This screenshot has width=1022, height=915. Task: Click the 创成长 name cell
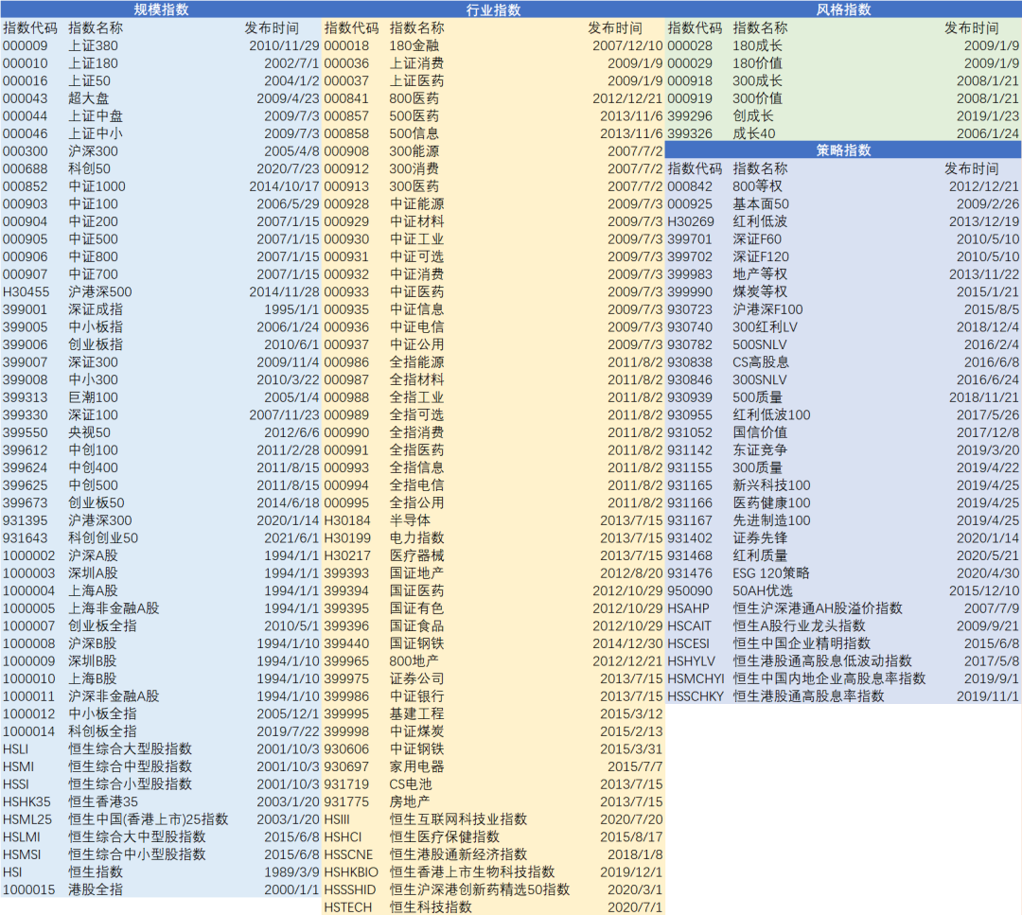tap(753, 116)
